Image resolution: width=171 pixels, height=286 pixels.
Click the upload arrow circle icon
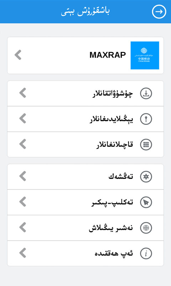pyautogui.click(x=146, y=119)
